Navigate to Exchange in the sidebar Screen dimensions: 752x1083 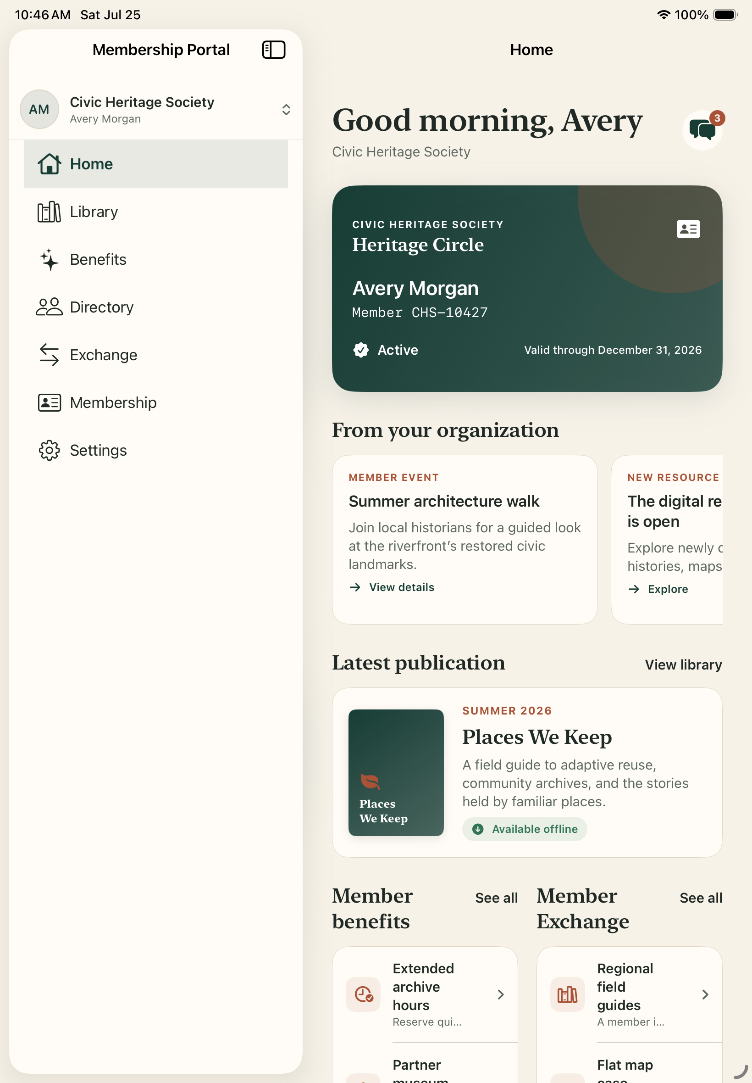[155, 355]
